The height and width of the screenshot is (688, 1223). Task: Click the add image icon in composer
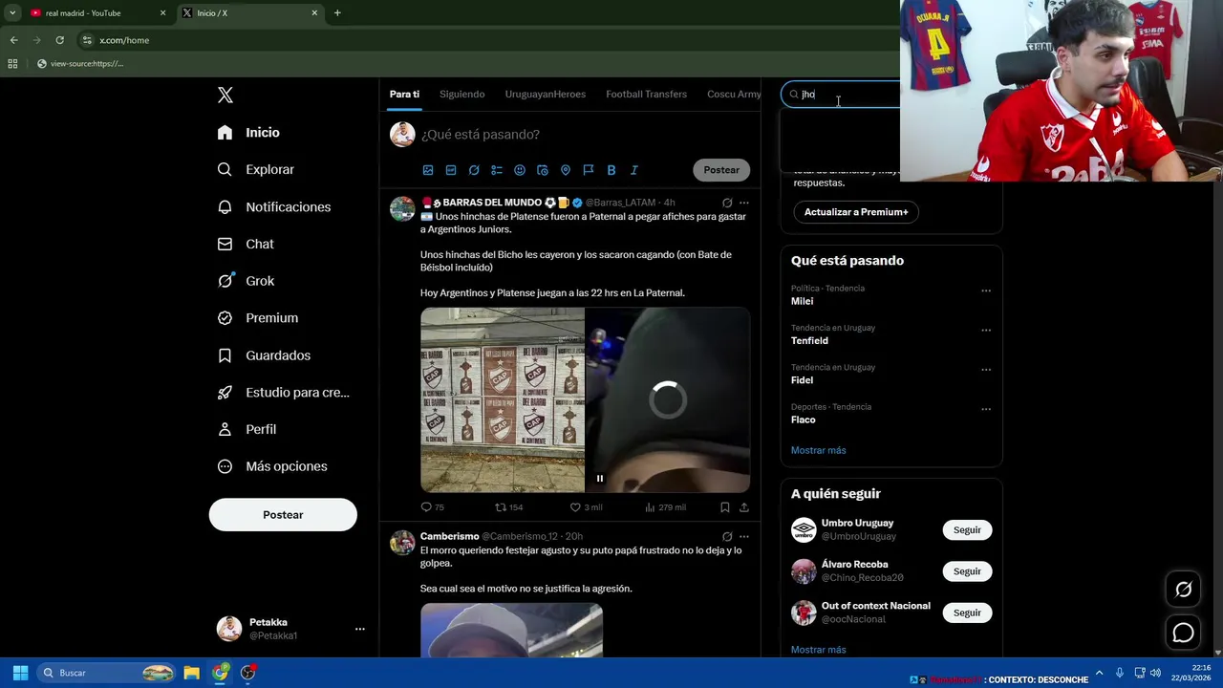[428, 170]
